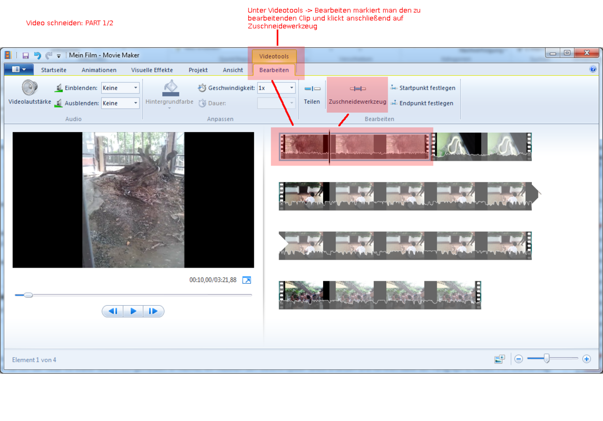This screenshot has height=421, width=603.
Task: Switch preview to full screen
Action: coord(246,280)
